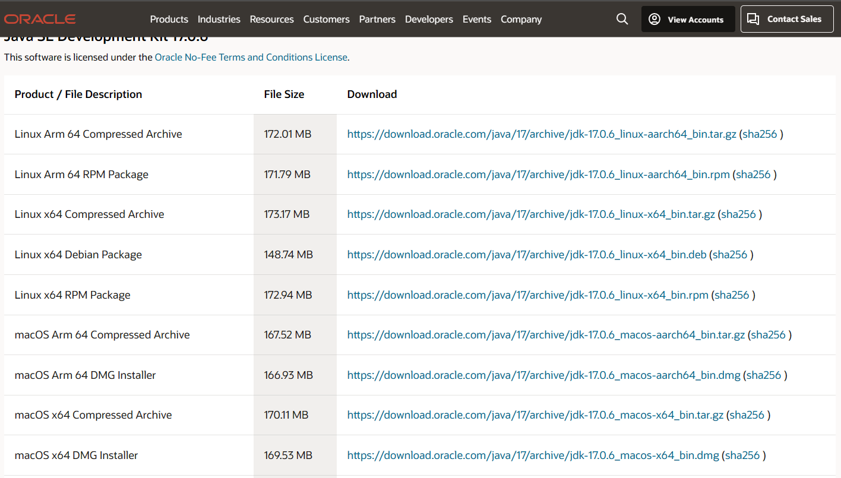841x478 pixels.
Task: Open the Events menu
Action: [477, 19]
